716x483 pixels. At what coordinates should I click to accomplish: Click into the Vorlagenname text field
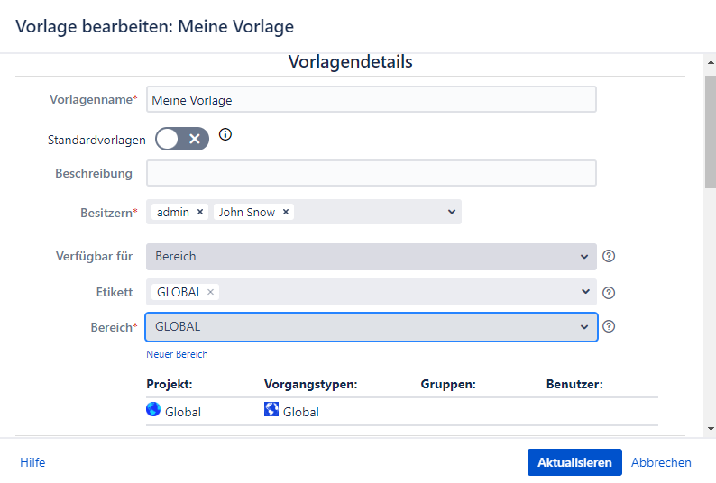[371, 99]
